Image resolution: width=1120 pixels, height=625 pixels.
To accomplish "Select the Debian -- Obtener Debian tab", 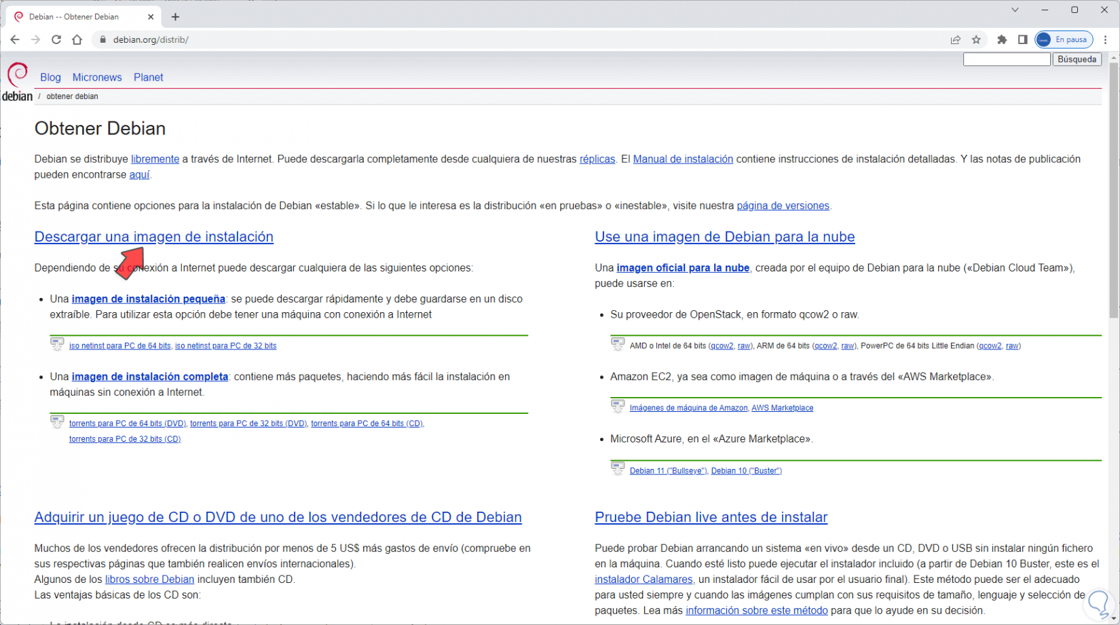I will [85, 17].
